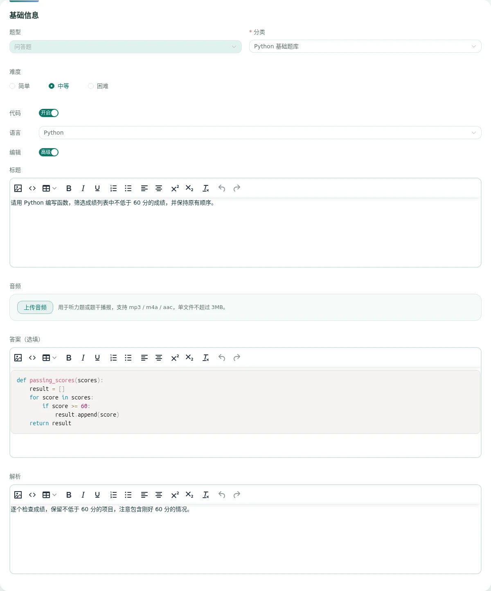Insert code block in 解析 editor
This screenshot has height=591, width=491.
(32, 495)
